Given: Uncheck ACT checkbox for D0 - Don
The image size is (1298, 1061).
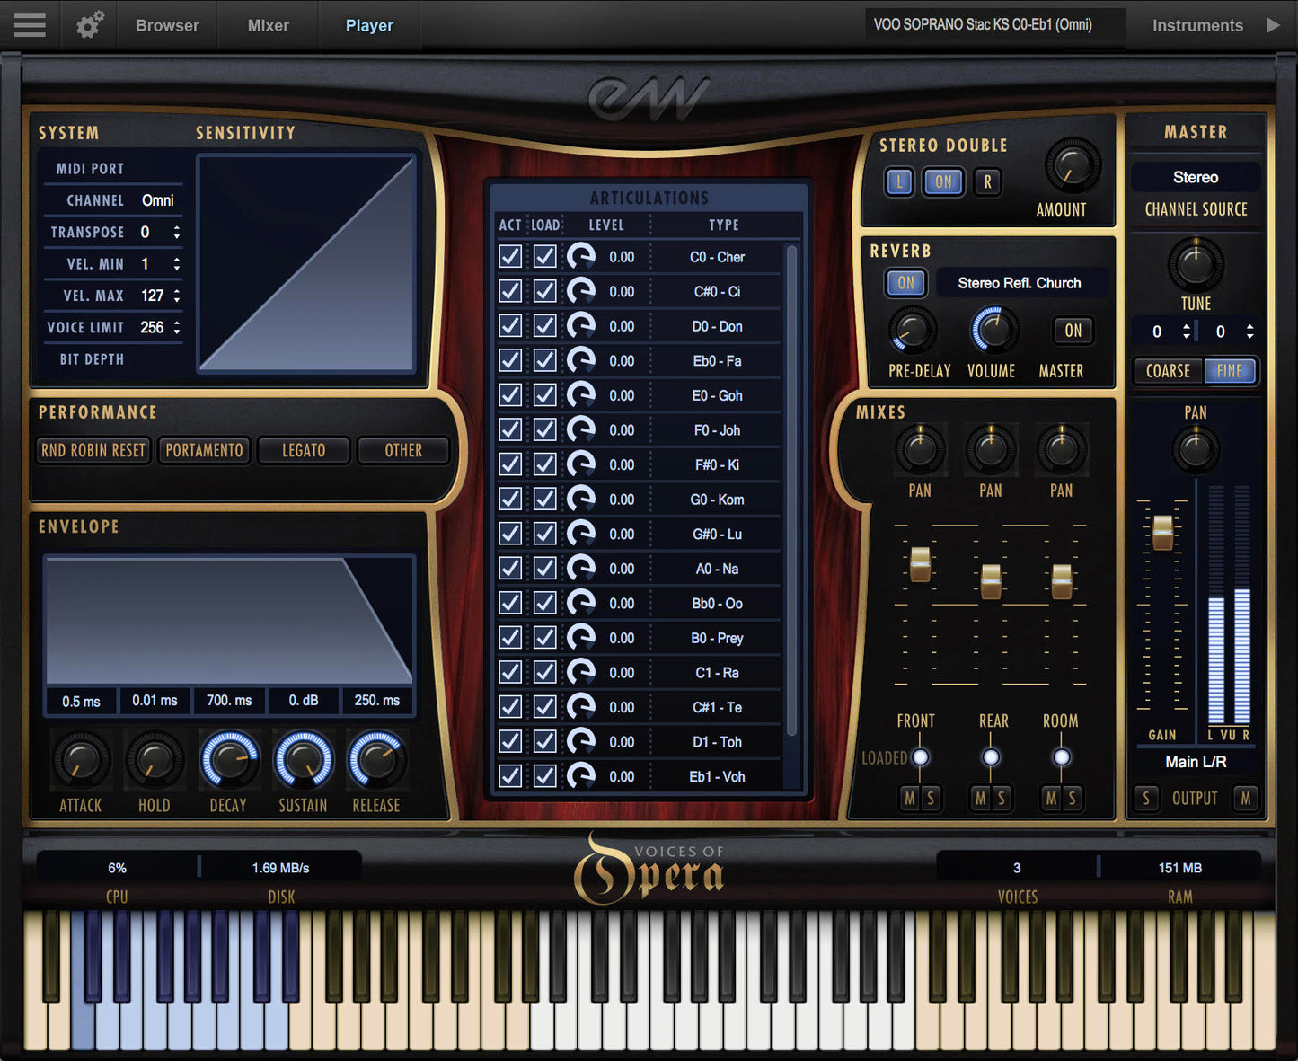Looking at the screenshot, I should click(x=510, y=326).
